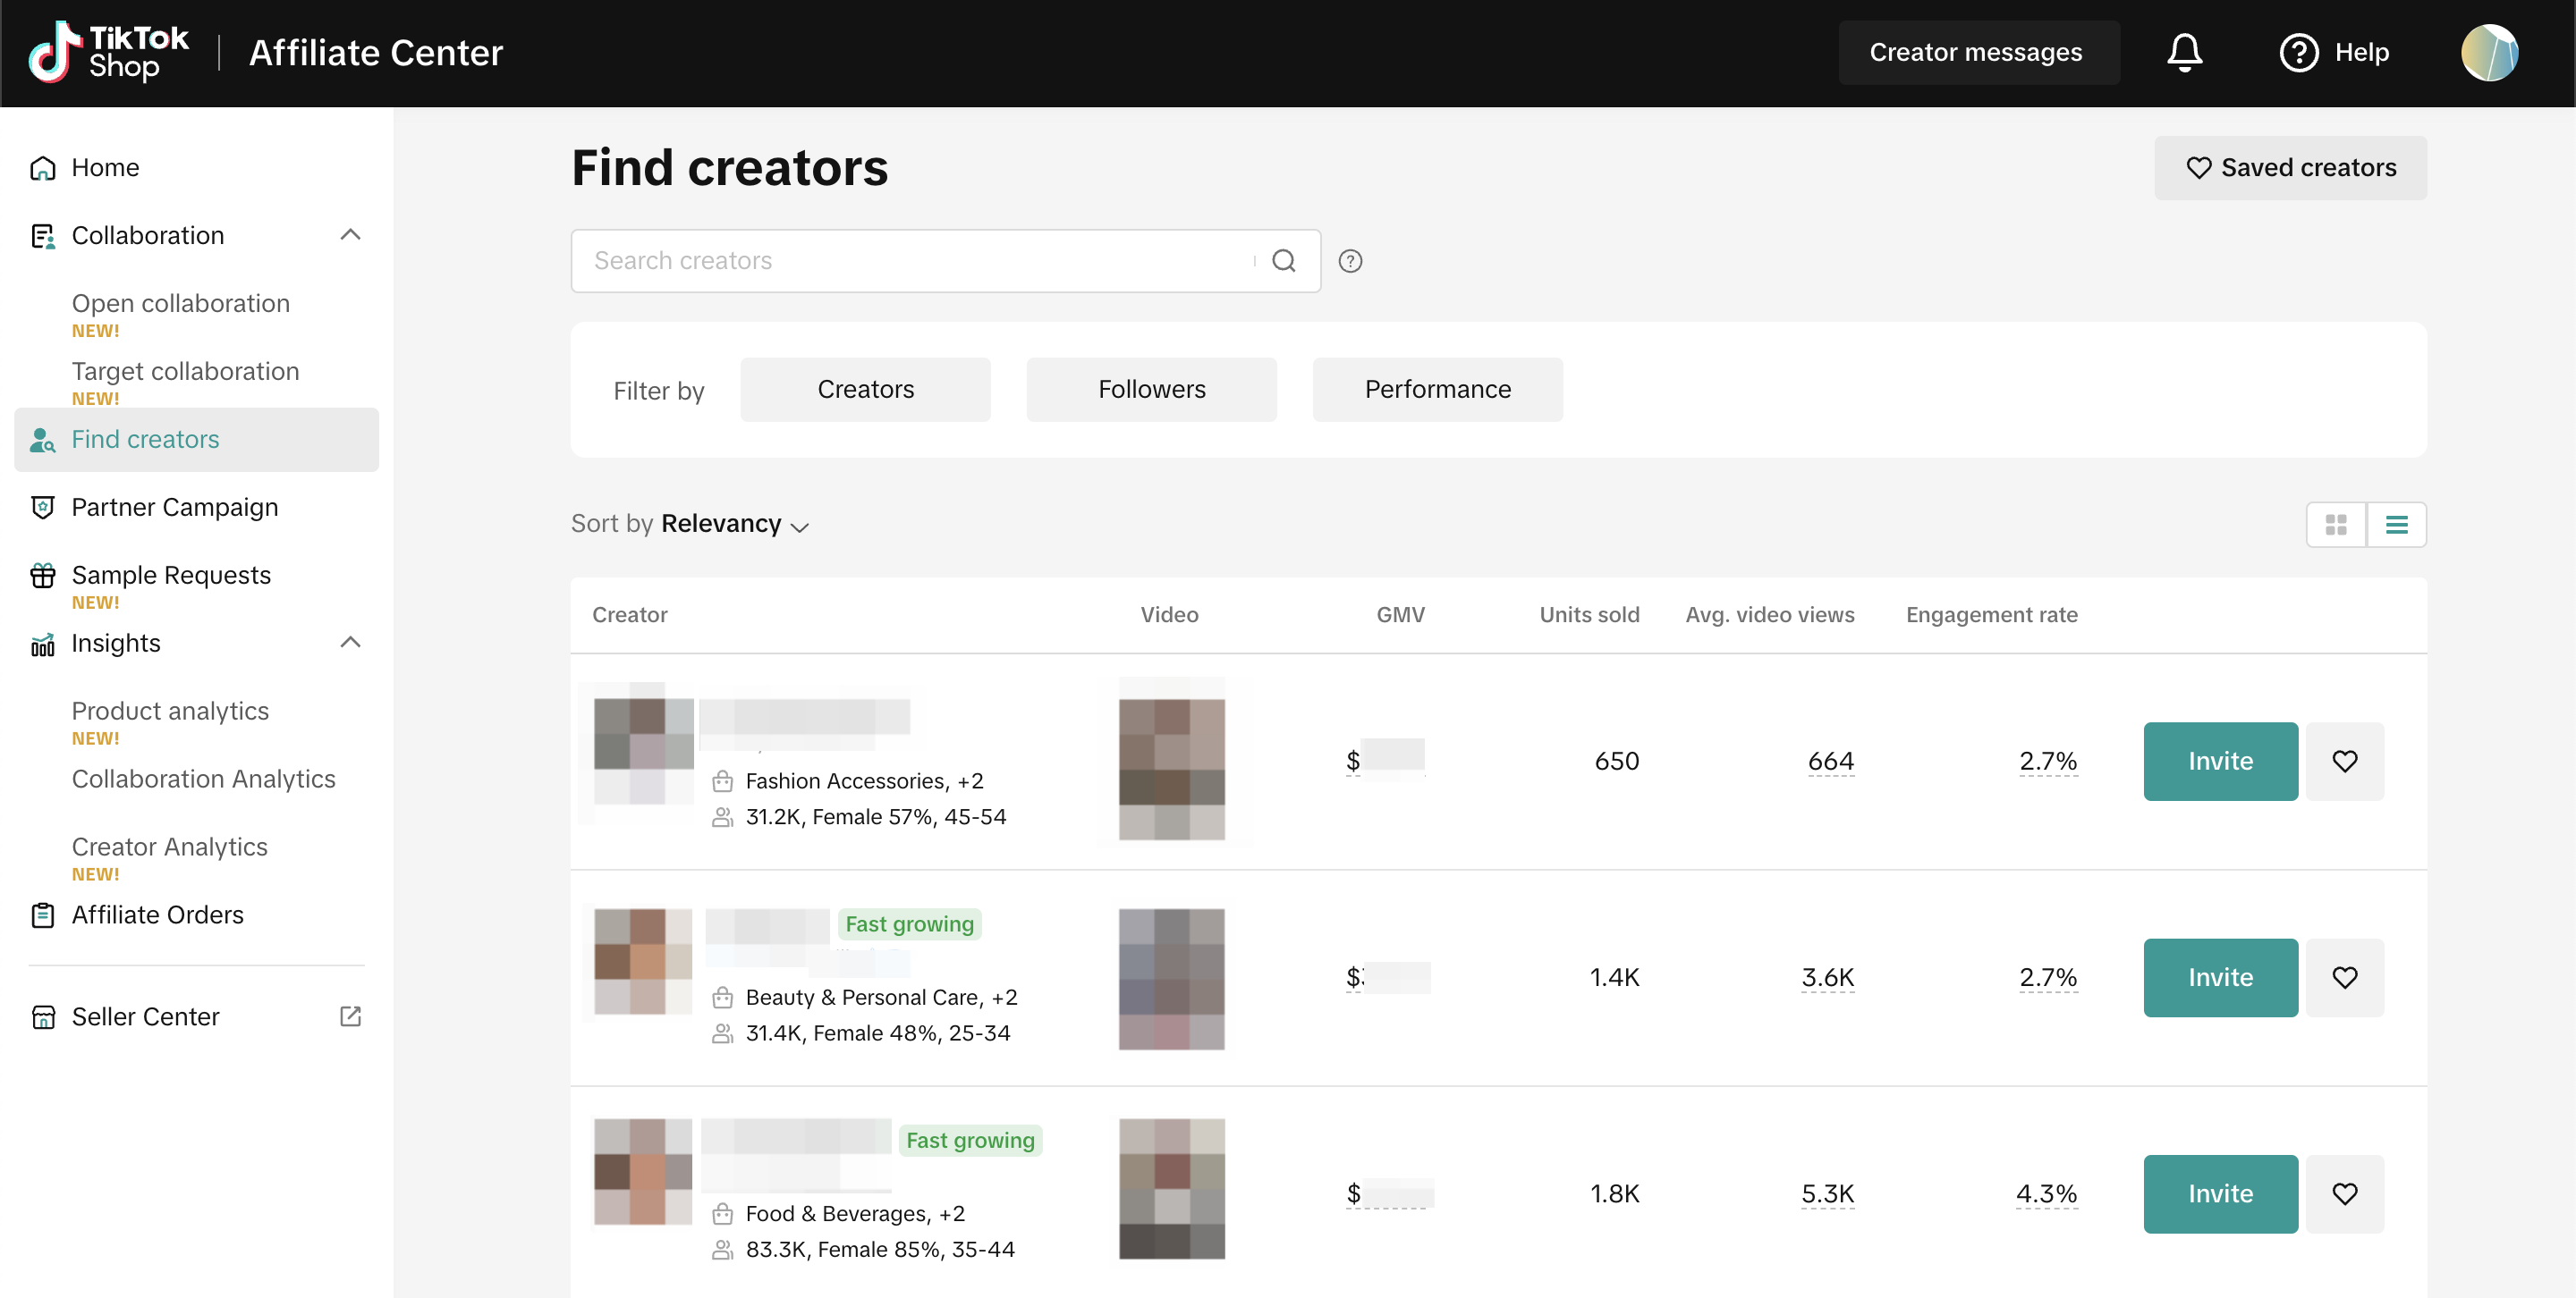Image resolution: width=2576 pixels, height=1298 pixels.
Task: Save the Fashion Accessories creator with heart
Action: click(2344, 762)
